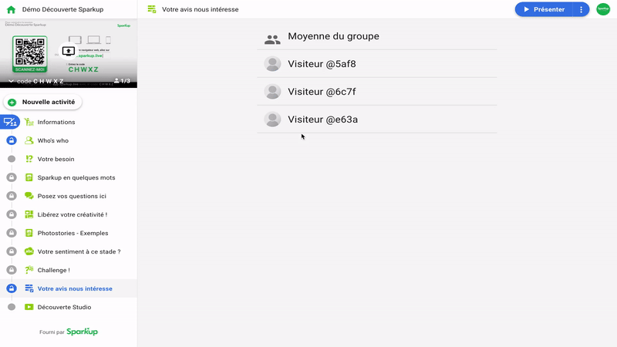Go to the home icon
This screenshot has width=617, height=347.
pyautogui.click(x=11, y=9)
